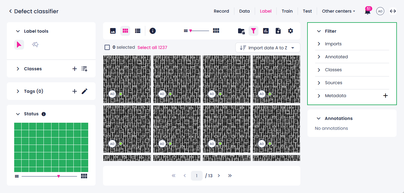This screenshot has height=193, width=404.
Task: Expand the Tags (0) section
Action: [x=18, y=91]
